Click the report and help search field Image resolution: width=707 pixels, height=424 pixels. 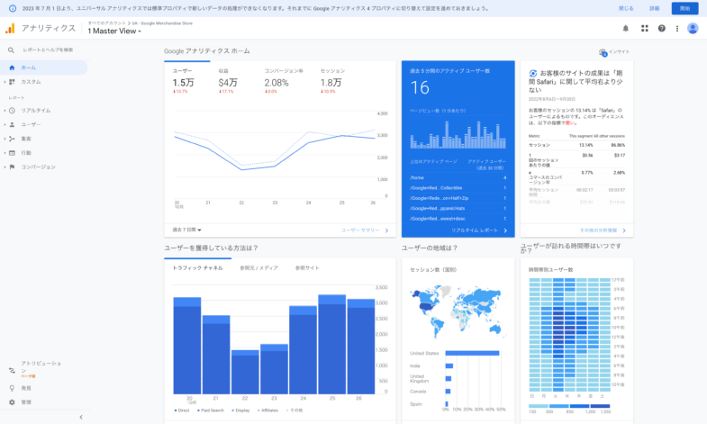click(x=49, y=50)
